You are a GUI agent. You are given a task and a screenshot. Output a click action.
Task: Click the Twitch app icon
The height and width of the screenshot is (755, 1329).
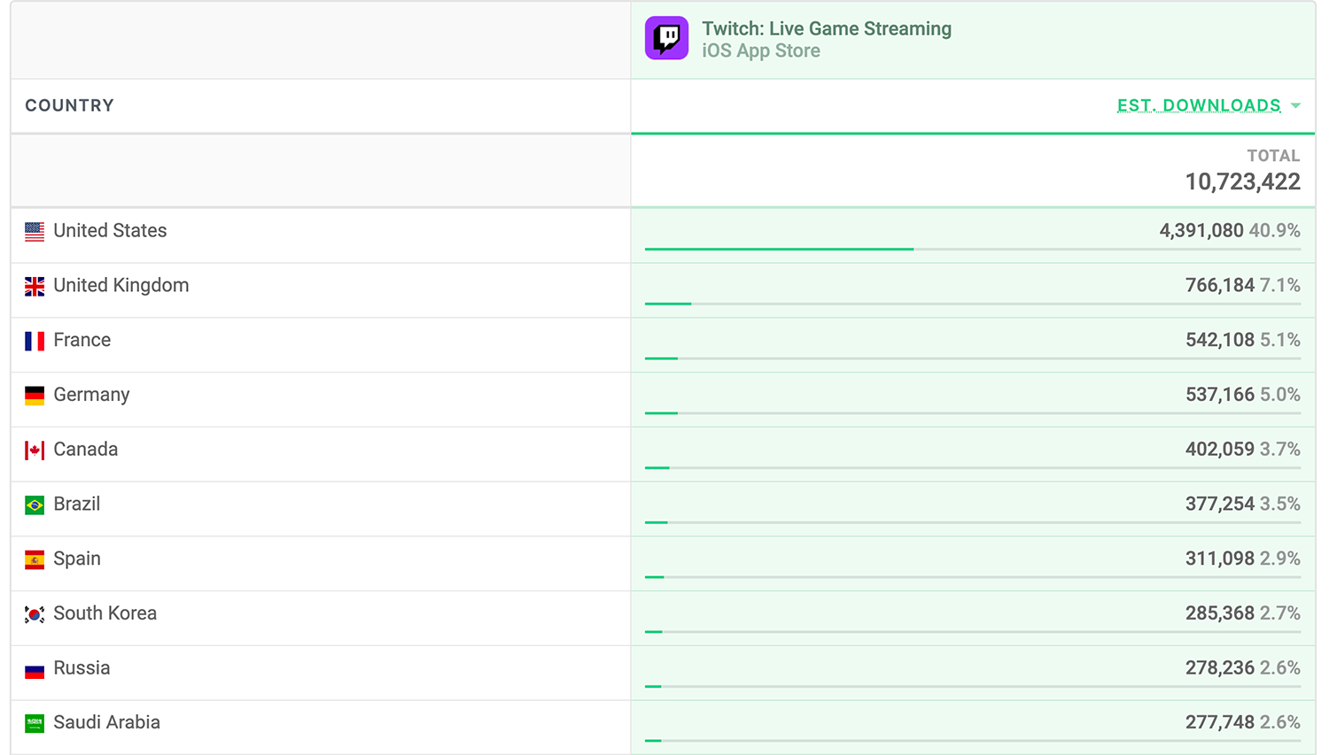(666, 37)
